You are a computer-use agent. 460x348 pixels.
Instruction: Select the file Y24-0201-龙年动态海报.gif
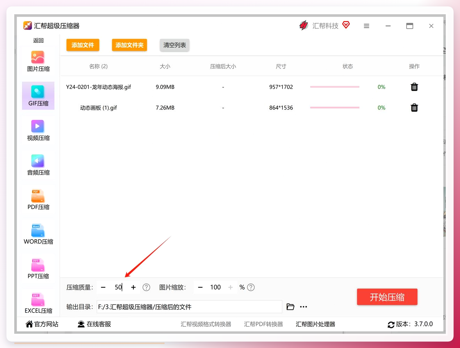point(98,87)
